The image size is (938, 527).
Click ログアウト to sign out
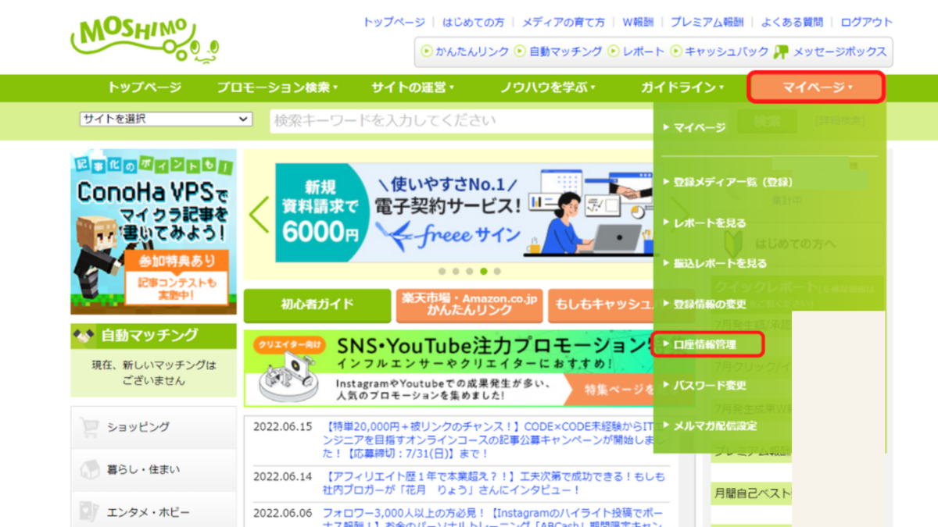coord(866,23)
